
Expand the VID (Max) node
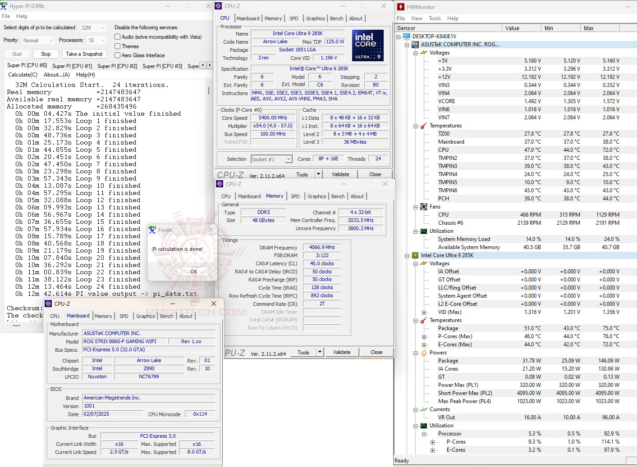click(x=424, y=312)
